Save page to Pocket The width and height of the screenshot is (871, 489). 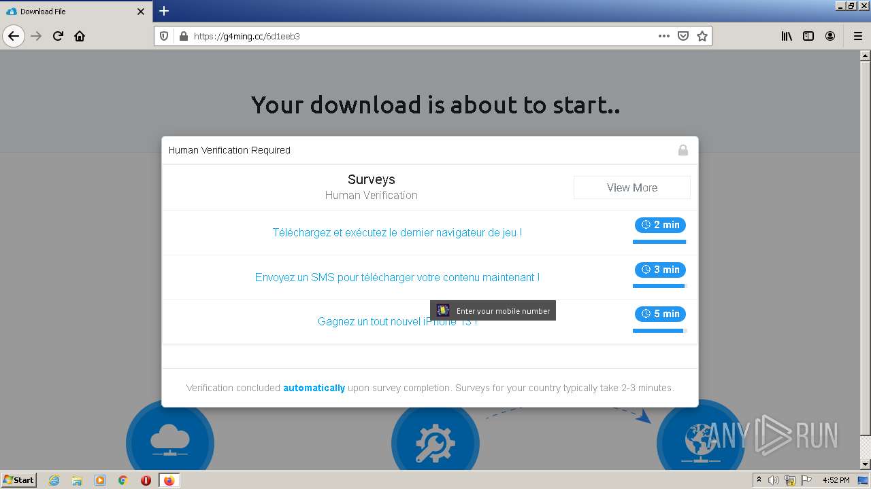coord(683,36)
